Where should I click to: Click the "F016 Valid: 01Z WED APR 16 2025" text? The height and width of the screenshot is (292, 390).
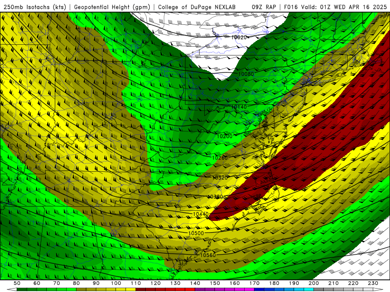point(335,7)
